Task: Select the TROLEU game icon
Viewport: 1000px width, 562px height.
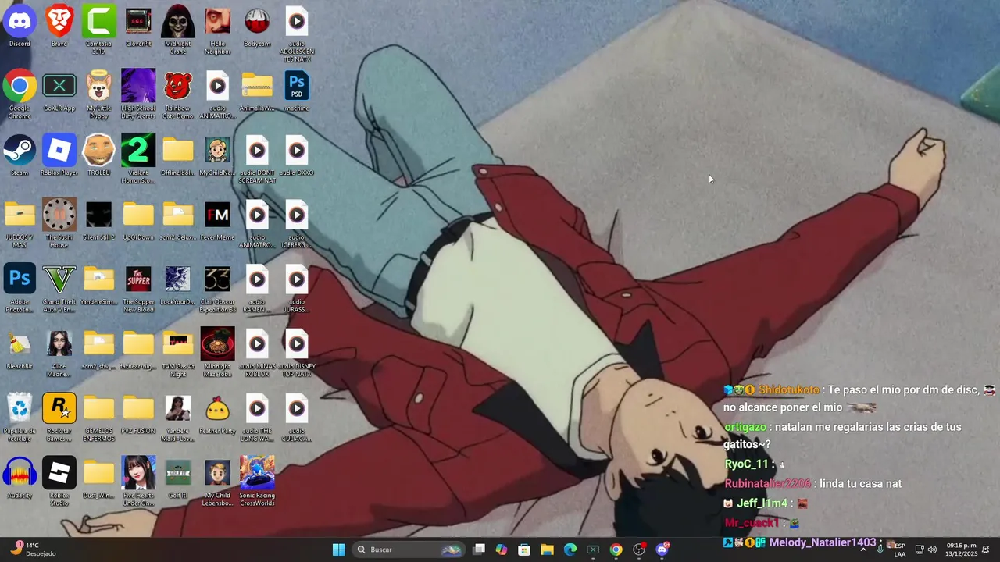Action: (98, 155)
